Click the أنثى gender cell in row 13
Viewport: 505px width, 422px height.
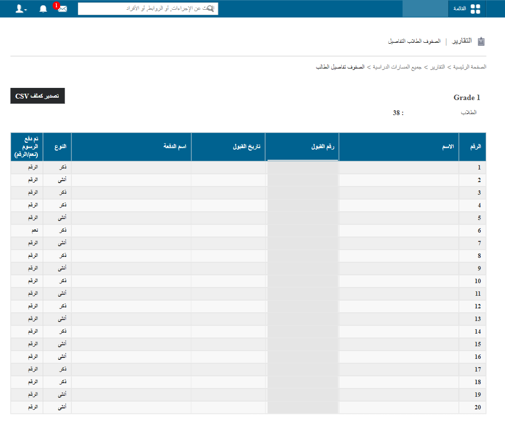pyautogui.click(x=57, y=319)
